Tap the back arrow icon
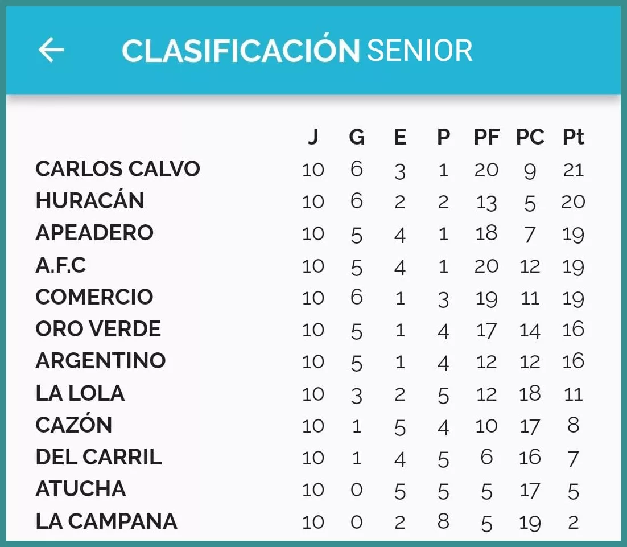 [x=51, y=50]
